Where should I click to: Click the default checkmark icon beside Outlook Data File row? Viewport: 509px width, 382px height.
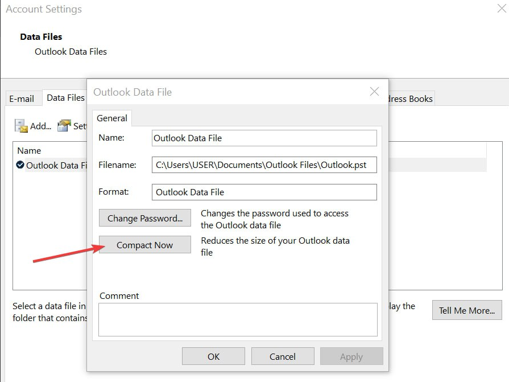20,165
